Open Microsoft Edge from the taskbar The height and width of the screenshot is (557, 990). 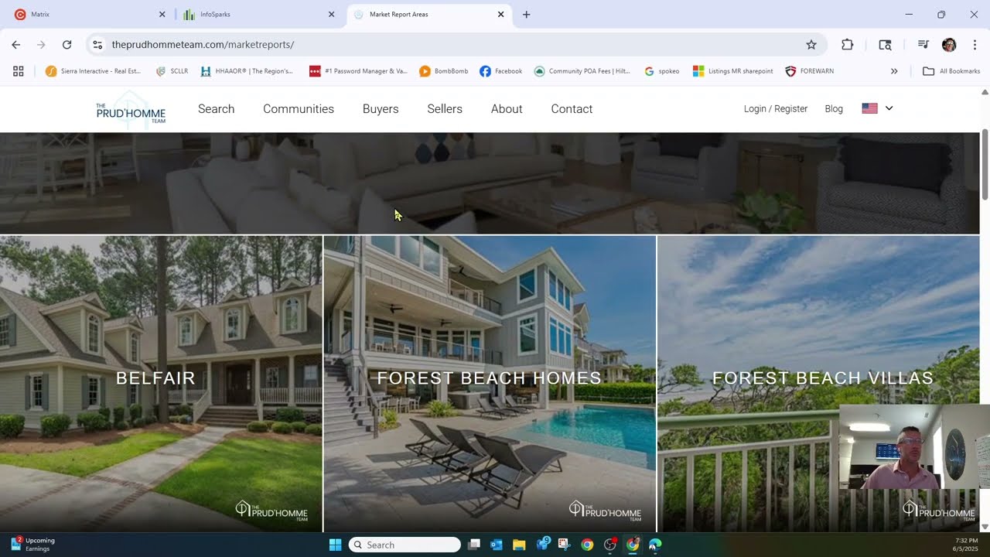(x=655, y=545)
